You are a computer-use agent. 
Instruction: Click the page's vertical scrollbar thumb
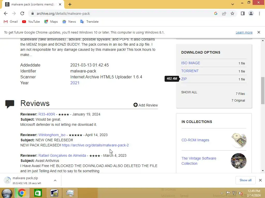pos(263,90)
